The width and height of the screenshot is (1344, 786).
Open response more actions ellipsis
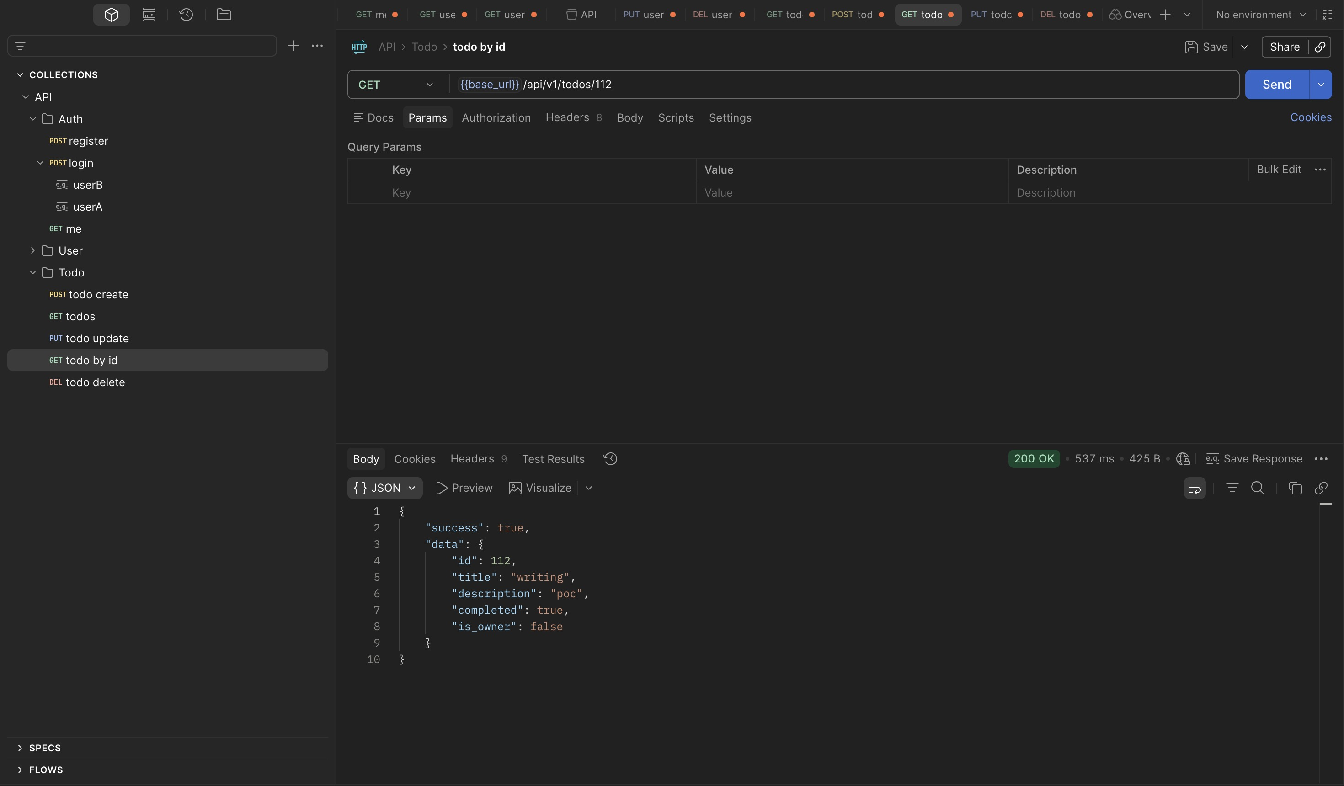[1321, 459]
